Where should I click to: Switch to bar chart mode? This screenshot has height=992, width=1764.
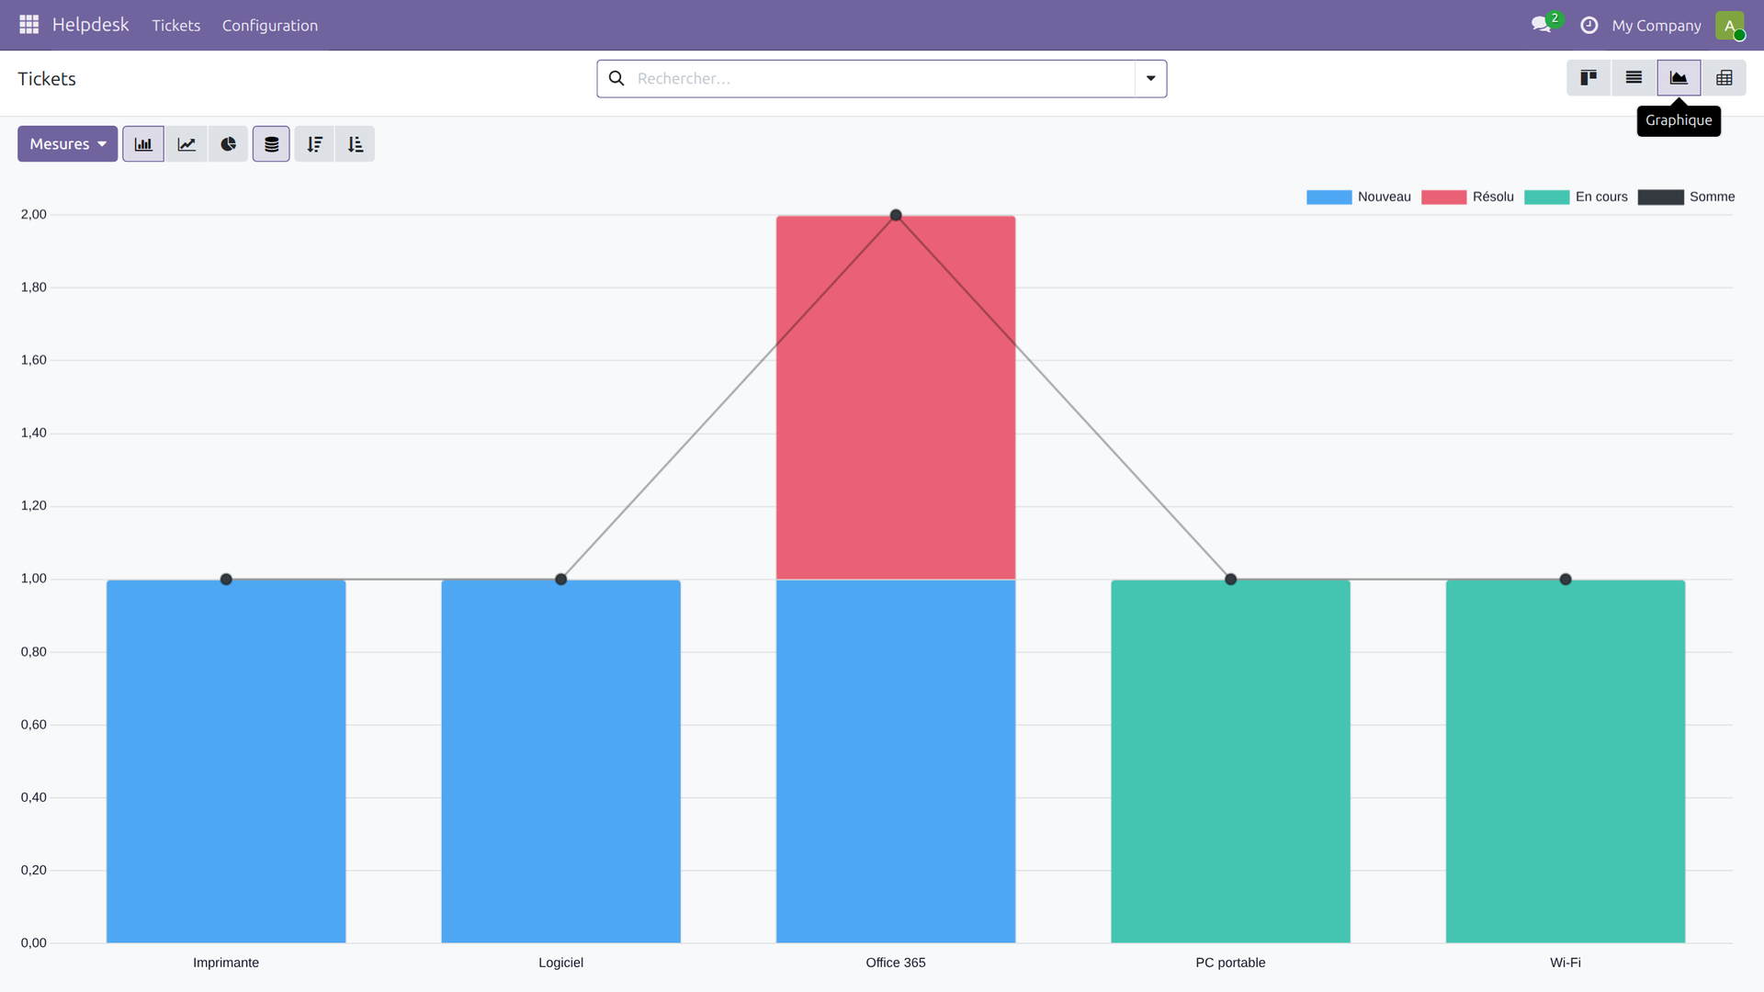click(143, 144)
